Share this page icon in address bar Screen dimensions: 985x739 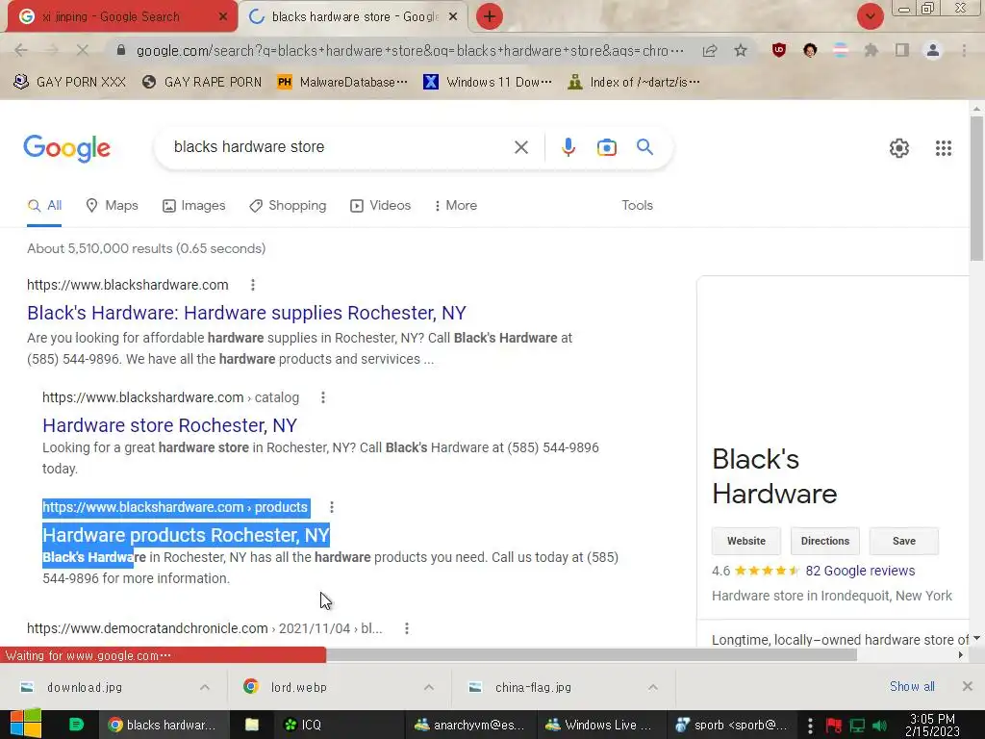coord(710,50)
